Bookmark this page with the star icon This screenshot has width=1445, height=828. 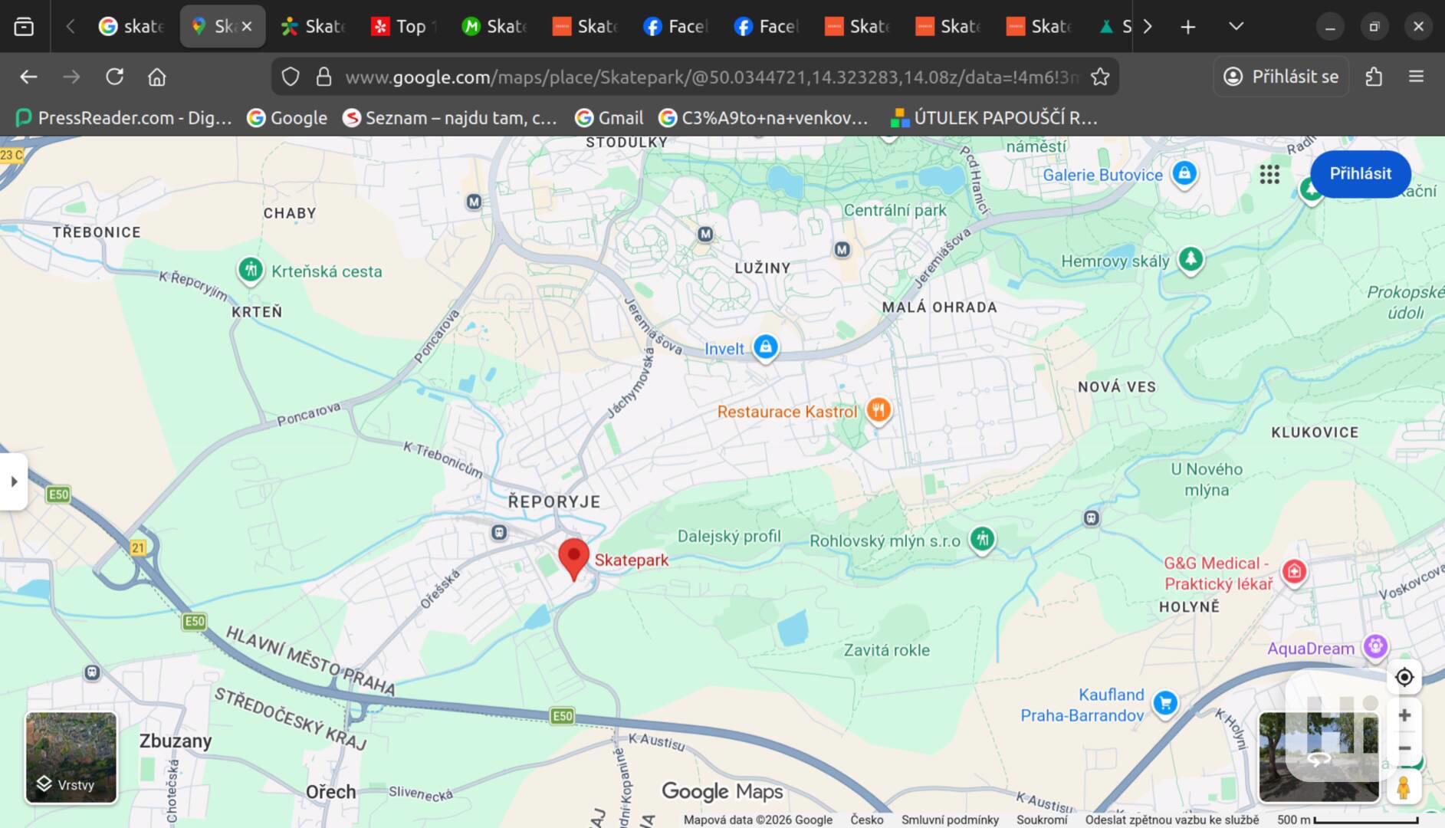(1100, 77)
